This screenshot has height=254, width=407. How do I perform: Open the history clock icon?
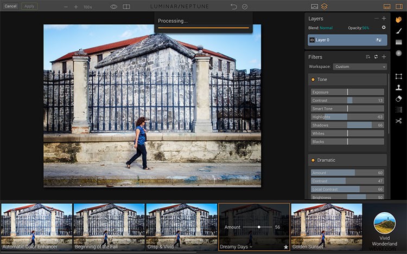point(245,6)
